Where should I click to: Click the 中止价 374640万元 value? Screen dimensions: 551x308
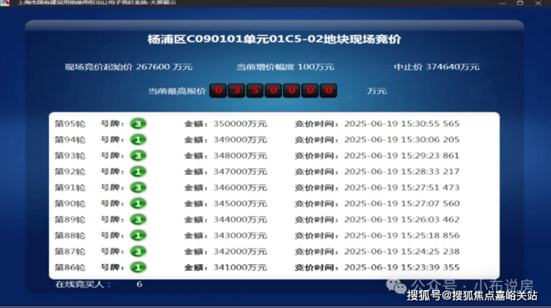point(452,67)
